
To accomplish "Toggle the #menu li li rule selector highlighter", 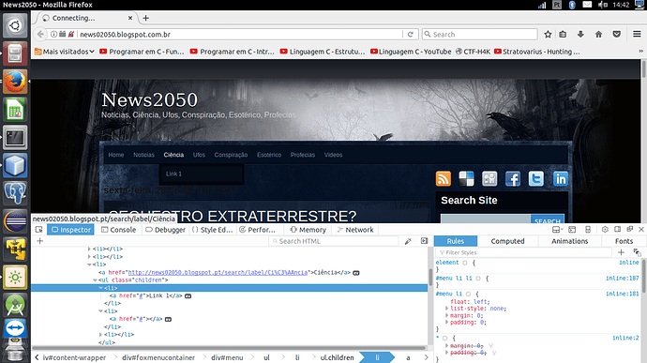I will pyautogui.click(x=478, y=279).
